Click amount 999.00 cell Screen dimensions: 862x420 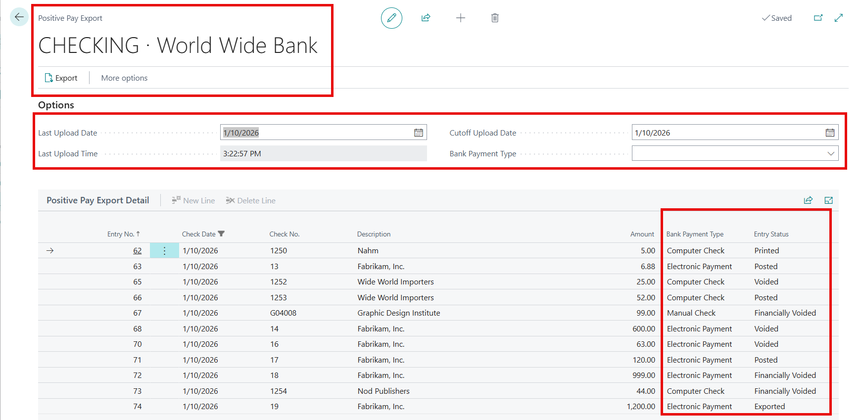pyautogui.click(x=644, y=375)
